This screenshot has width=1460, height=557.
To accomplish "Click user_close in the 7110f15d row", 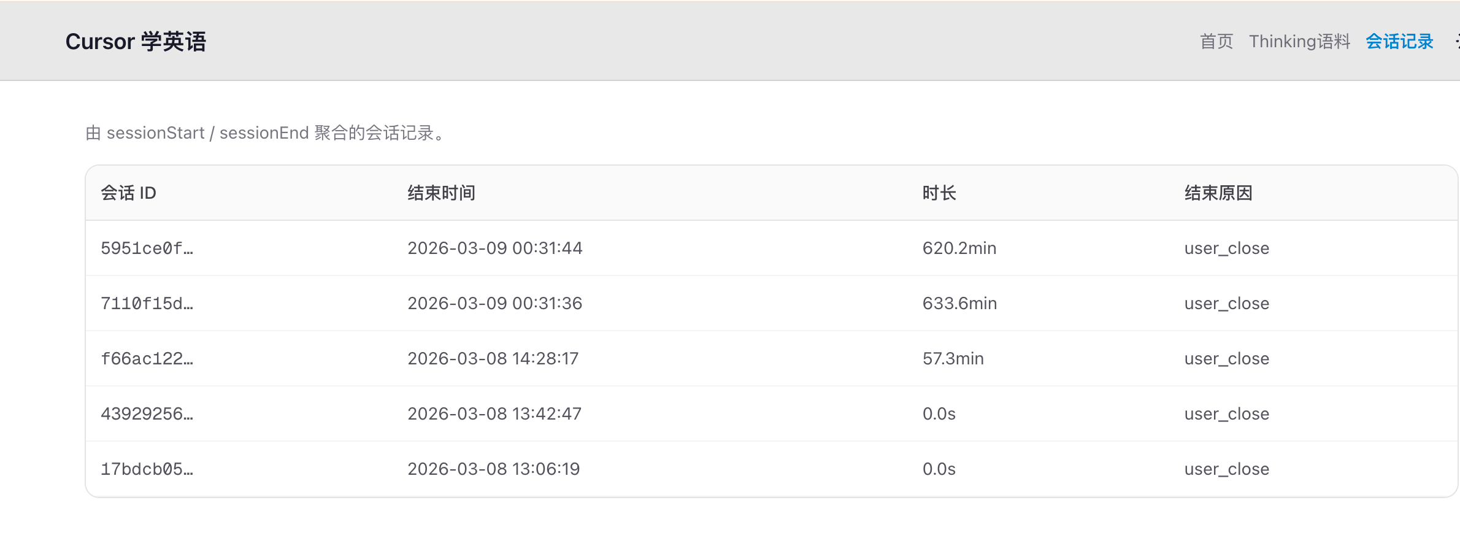I will 1227,304.
